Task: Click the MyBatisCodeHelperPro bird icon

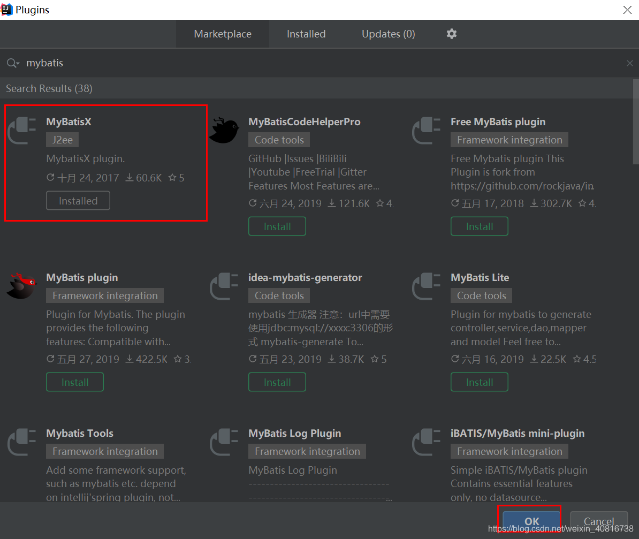Action: [x=224, y=131]
